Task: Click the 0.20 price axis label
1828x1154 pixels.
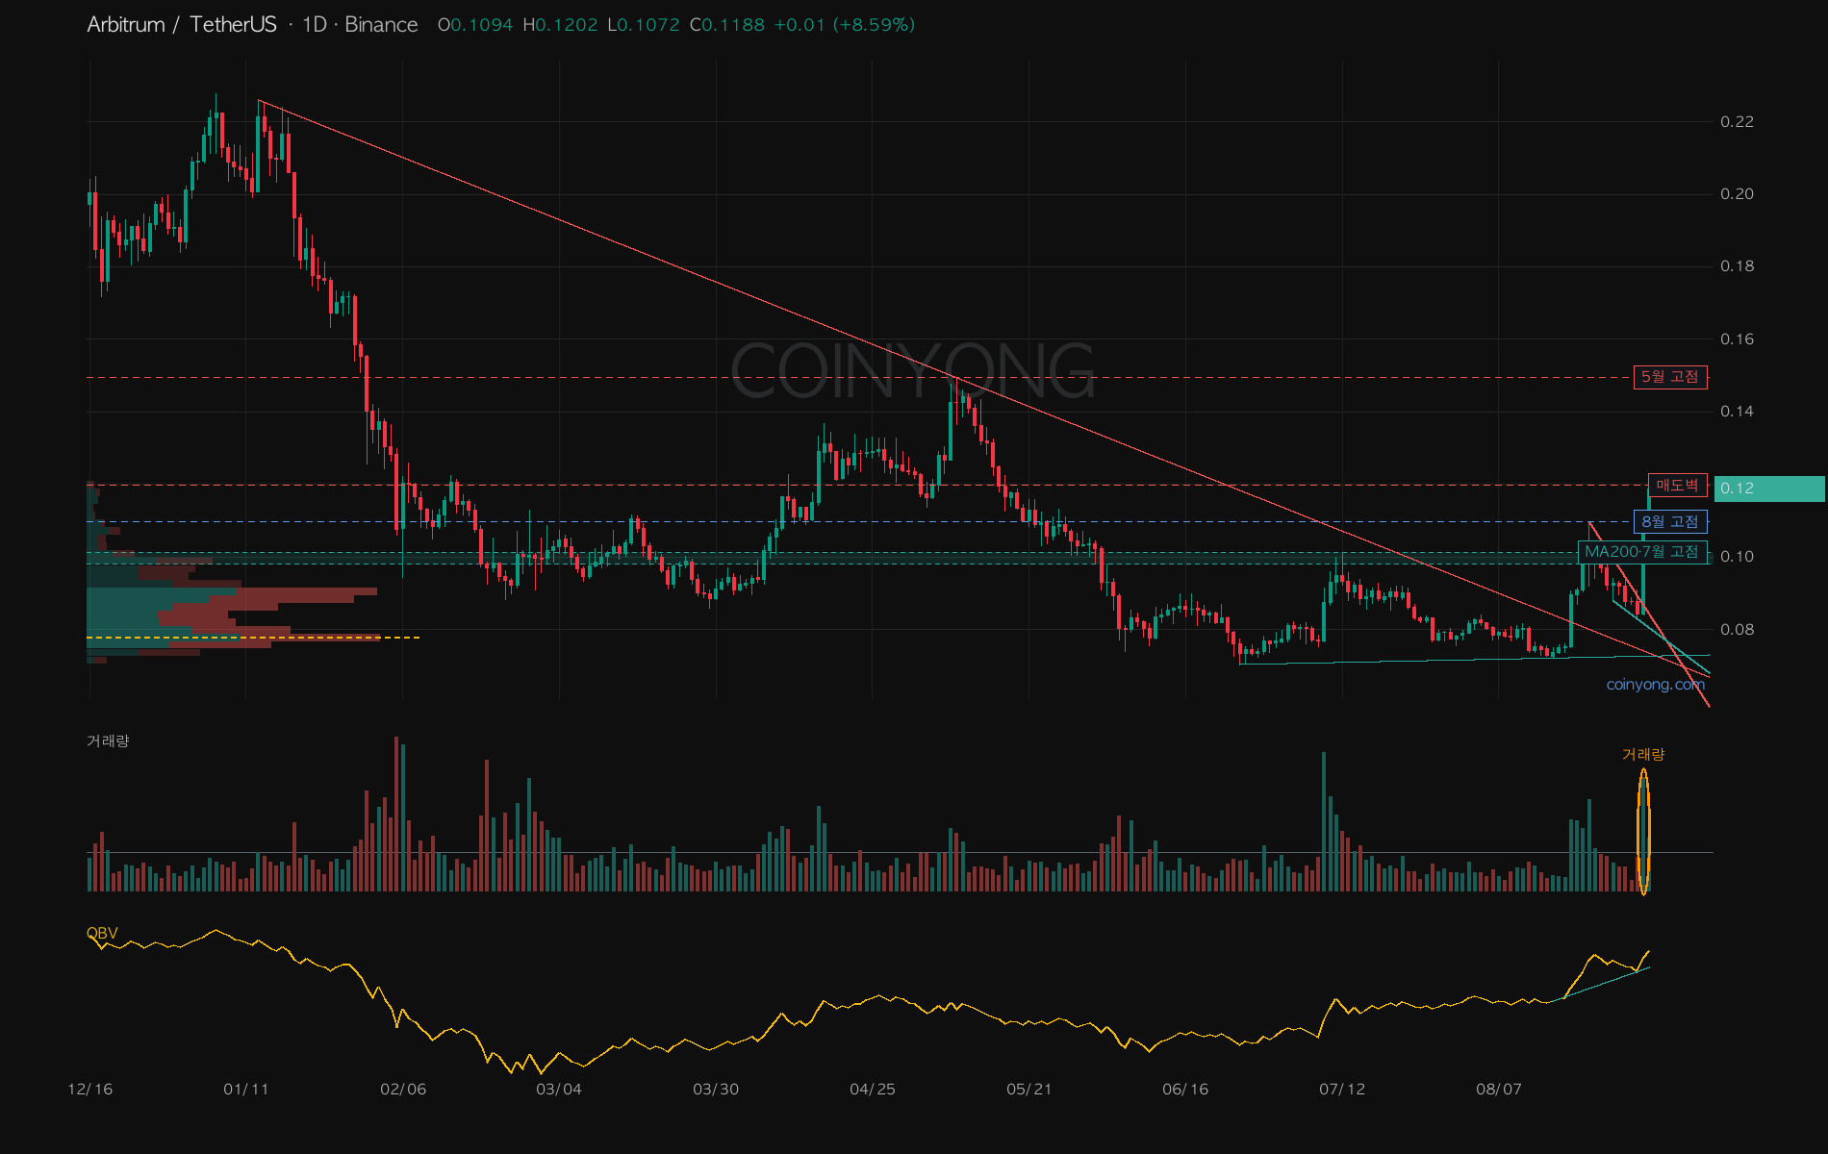Action: pos(1737,194)
